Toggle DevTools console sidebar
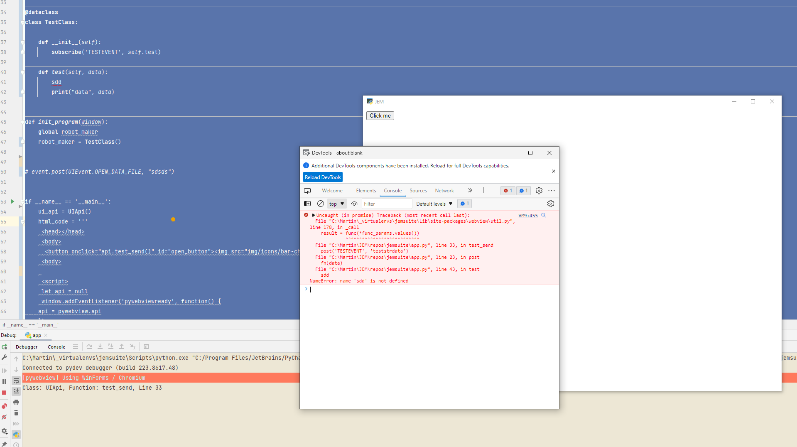The width and height of the screenshot is (797, 447). point(307,204)
